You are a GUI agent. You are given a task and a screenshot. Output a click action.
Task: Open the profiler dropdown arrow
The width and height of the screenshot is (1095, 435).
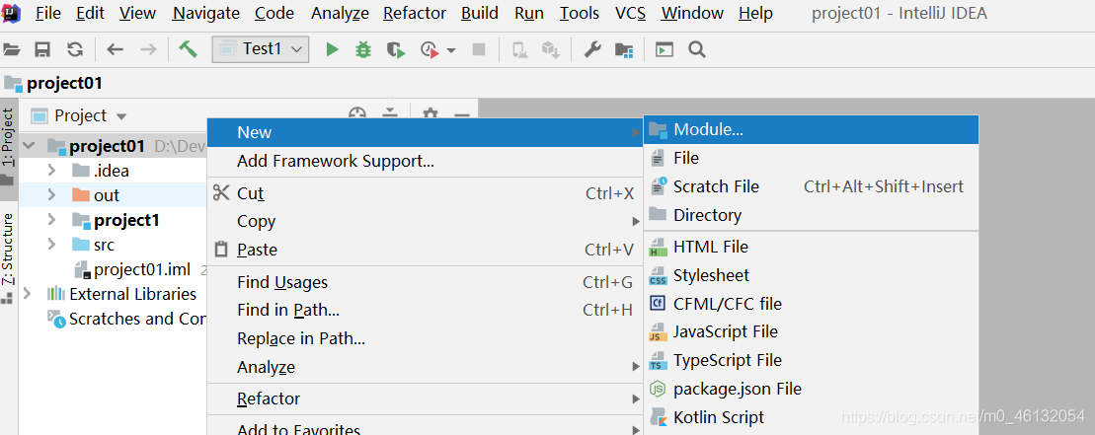(451, 50)
